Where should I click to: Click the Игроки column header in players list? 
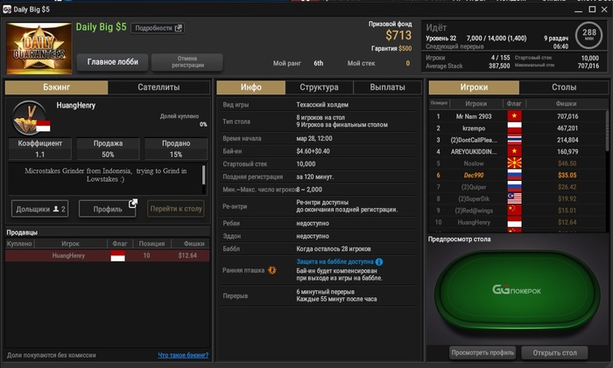point(476,103)
